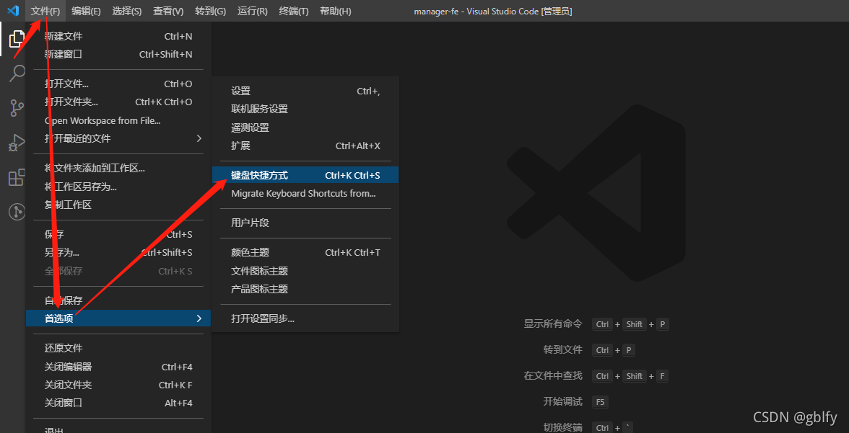Click the 转到文件 hint text
Image resolution: width=849 pixels, height=433 pixels.
point(562,349)
